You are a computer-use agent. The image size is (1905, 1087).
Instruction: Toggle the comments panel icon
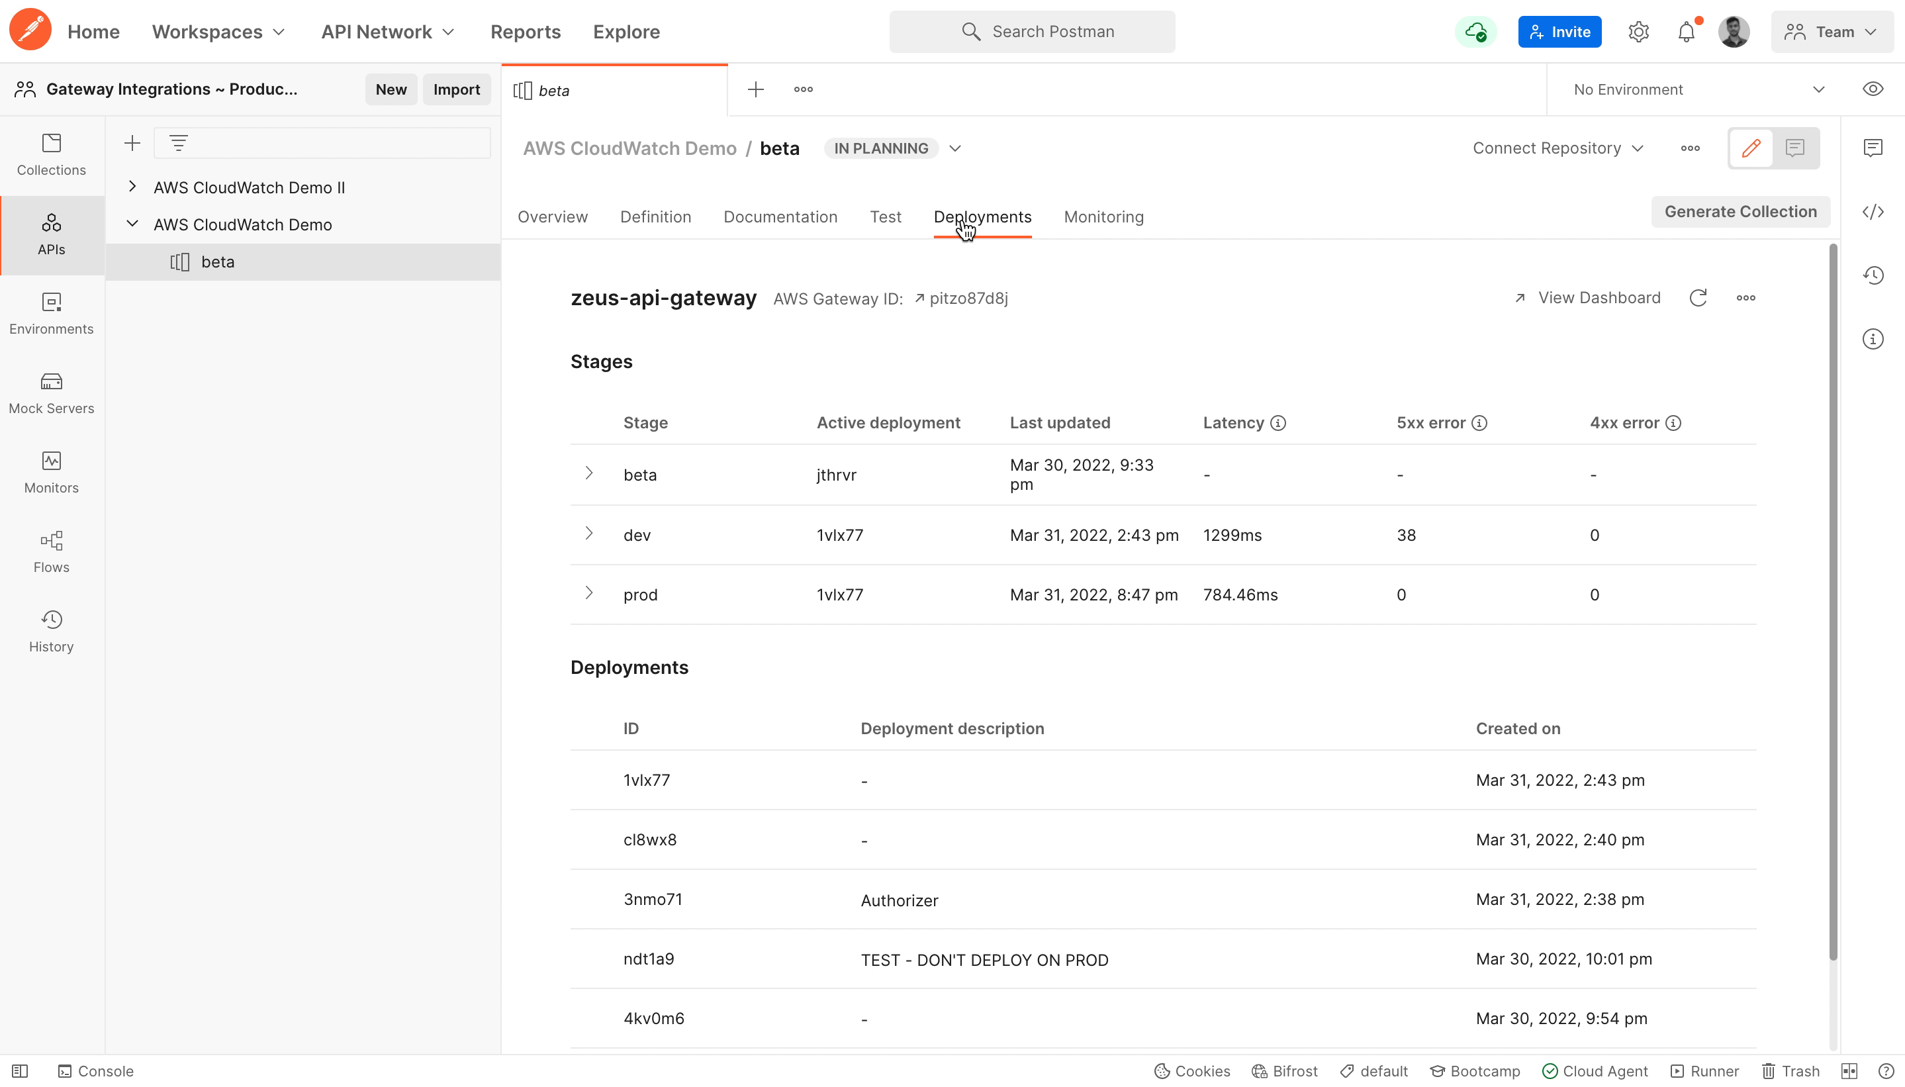pyautogui.click(x=1796, y=148)
